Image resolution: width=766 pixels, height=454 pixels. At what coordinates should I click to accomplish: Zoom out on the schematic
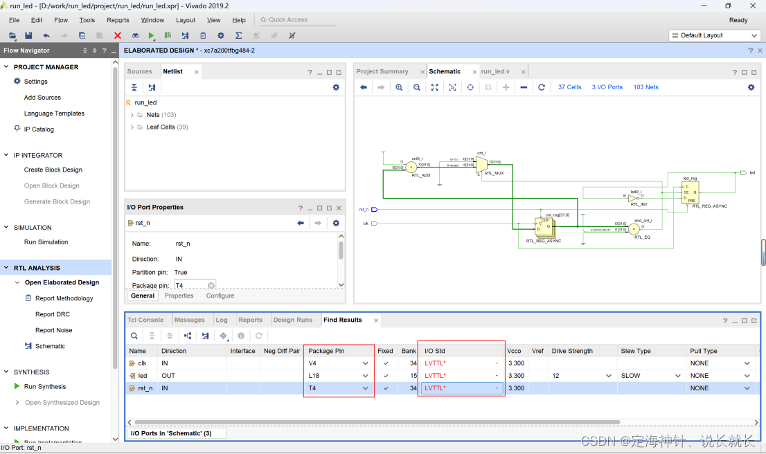(417, 87)
